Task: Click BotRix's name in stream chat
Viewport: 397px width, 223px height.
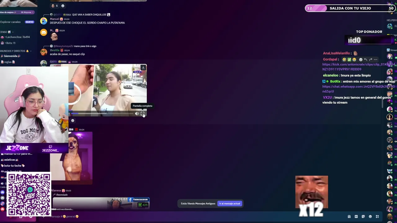Action: (335, 81)
